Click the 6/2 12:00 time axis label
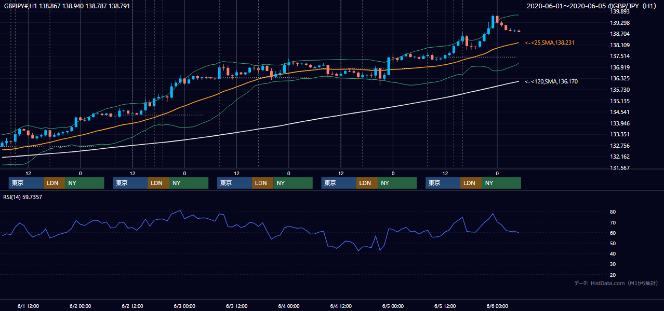Viewport: 664px width, 311px height. 132,306
